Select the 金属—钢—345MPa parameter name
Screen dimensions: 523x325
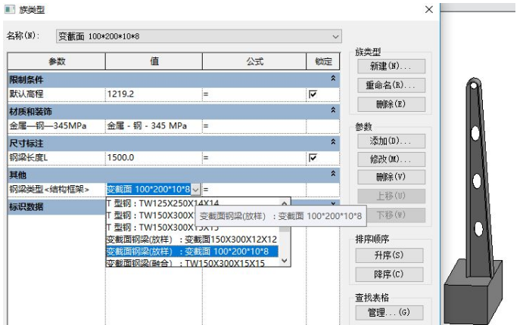(x=48, y=126)
